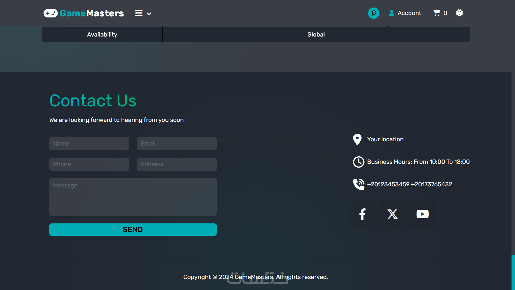This screenshot has width=515, height=290.
Task: Focus the Name input field
Action: point(89,144)
